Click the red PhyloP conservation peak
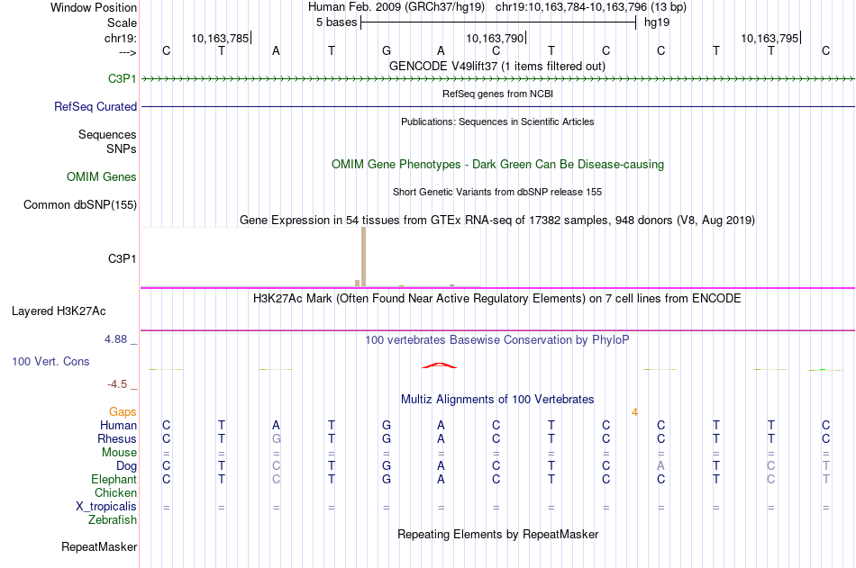Viewport: 856px width, 568px height. tap(440, 365)
